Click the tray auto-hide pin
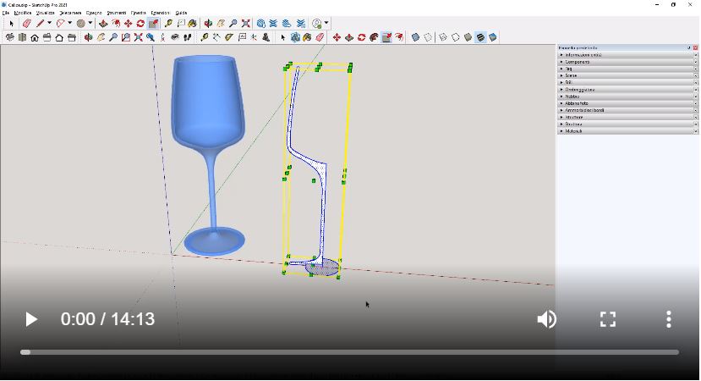 coord(689,47)
